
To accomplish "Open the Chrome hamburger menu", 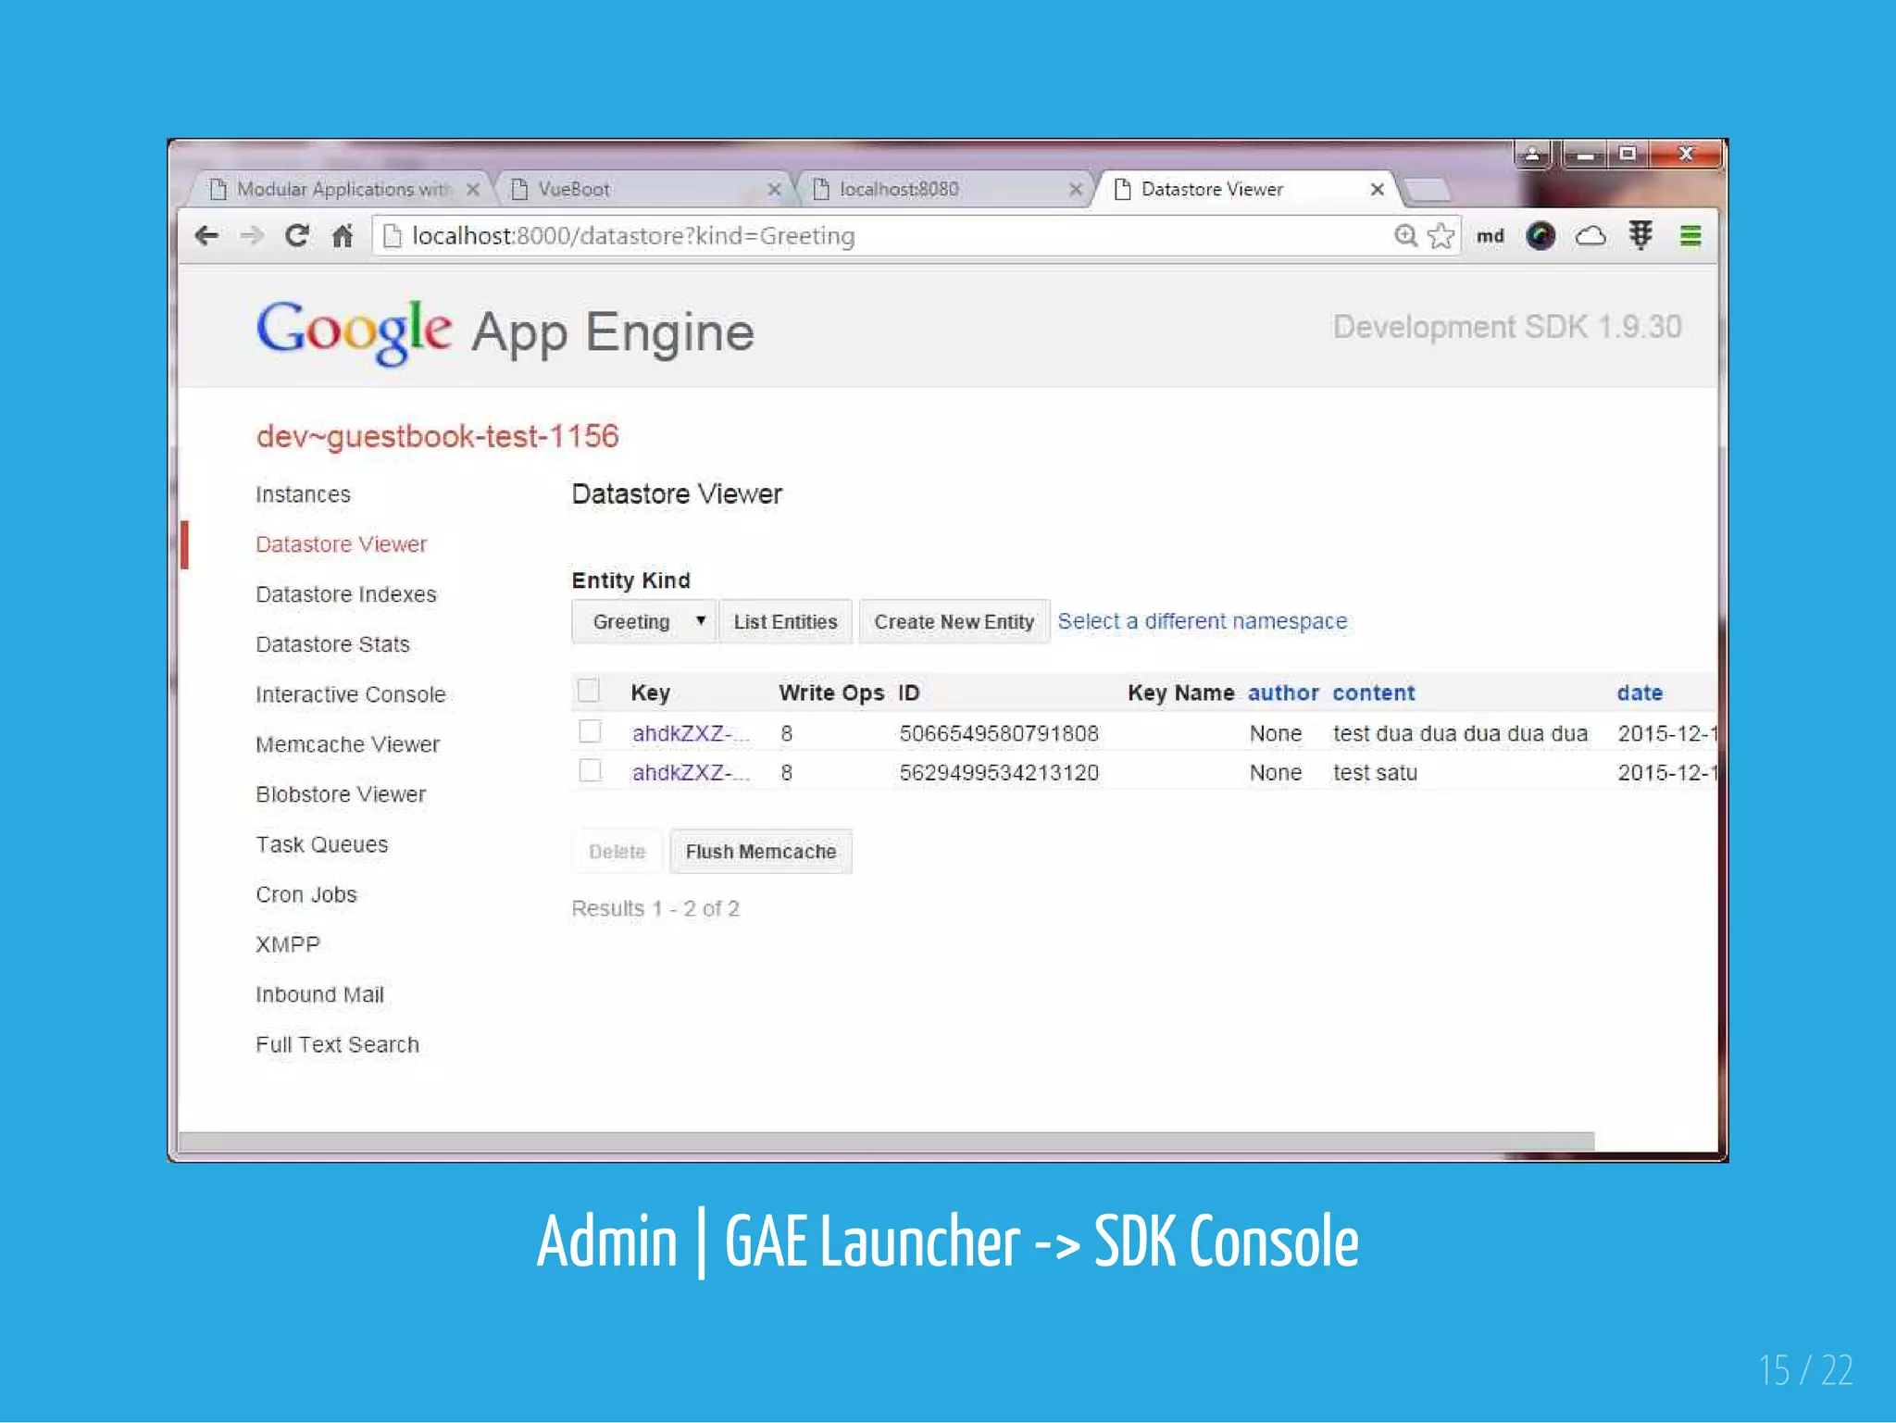I will point(1690,236).
